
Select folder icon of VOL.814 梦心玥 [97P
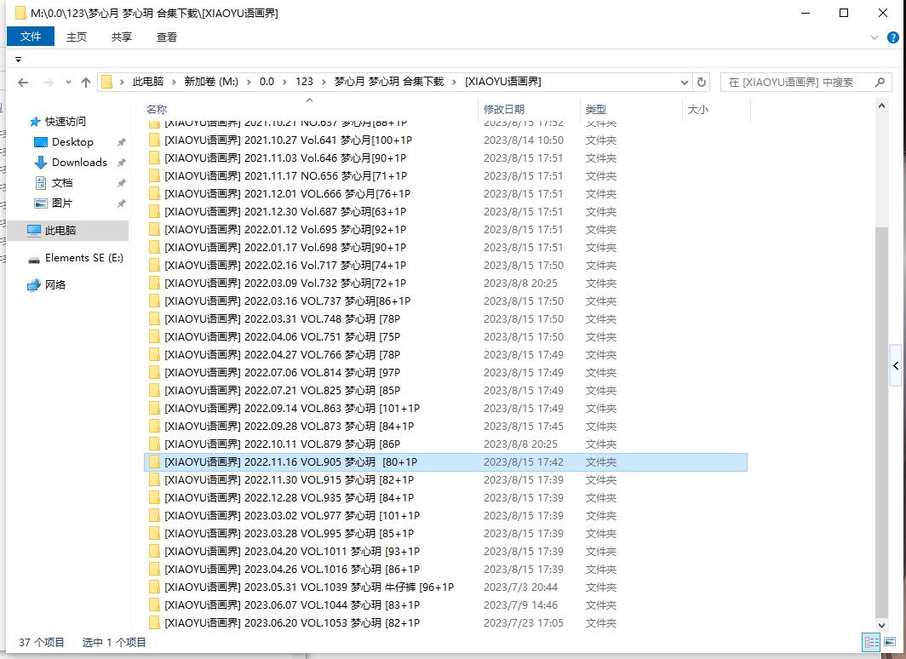pos(154,373)
